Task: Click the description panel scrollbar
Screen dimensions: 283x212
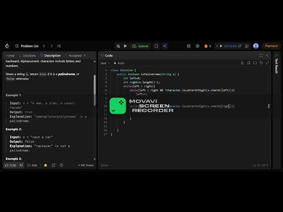Action: click(x=95, y=90)
